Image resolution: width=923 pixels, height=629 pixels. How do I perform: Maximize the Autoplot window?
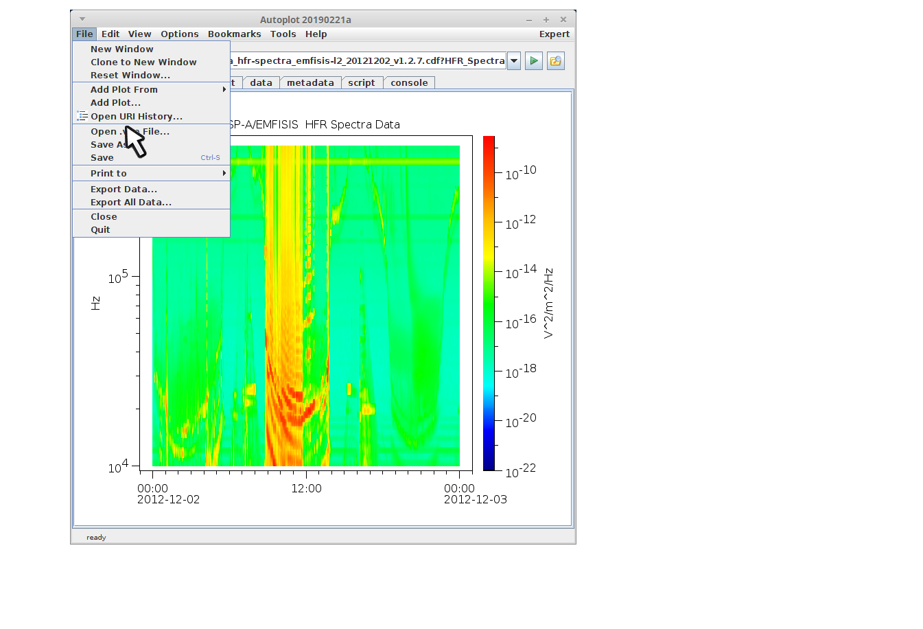[546, 20]
